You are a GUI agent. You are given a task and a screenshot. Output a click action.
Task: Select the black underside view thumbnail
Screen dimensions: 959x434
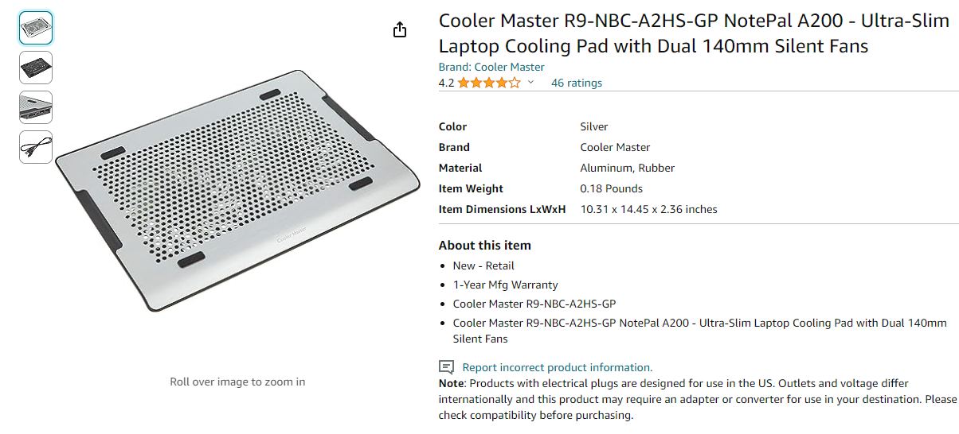(36, 68)
